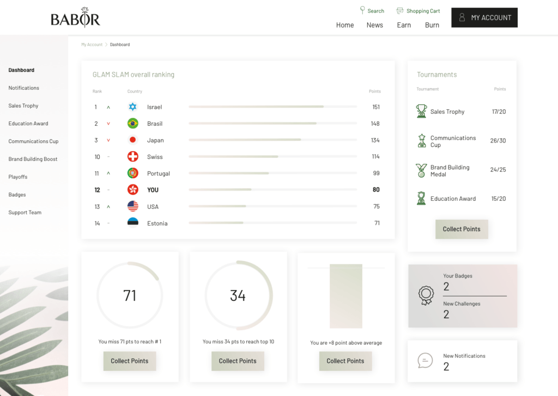Open the Burn nav item
This screenshot has width=558, height=396.
[x=432, y=25]
